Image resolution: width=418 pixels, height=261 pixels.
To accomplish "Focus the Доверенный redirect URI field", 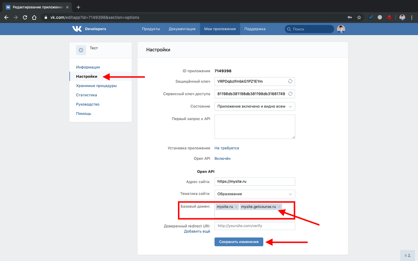I will (255, 226).
